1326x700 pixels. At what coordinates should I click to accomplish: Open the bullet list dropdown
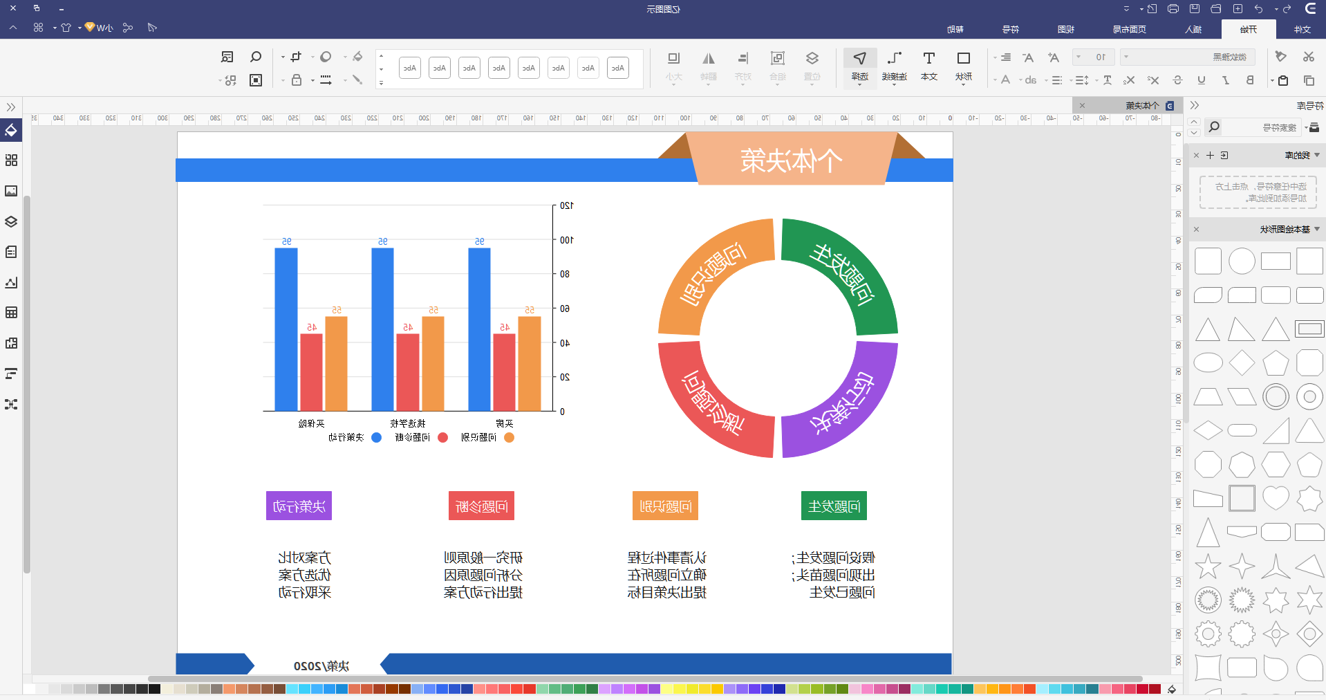pyautogui.click(x=1054, y=80)
